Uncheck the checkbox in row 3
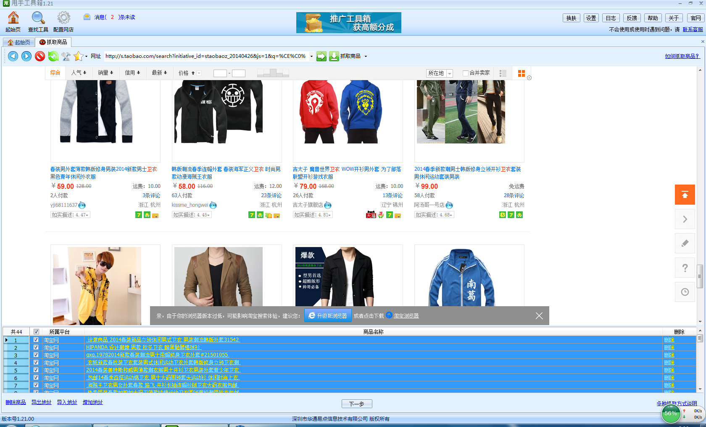The height and width of the screenshot is (427, 706). [36, 355]
